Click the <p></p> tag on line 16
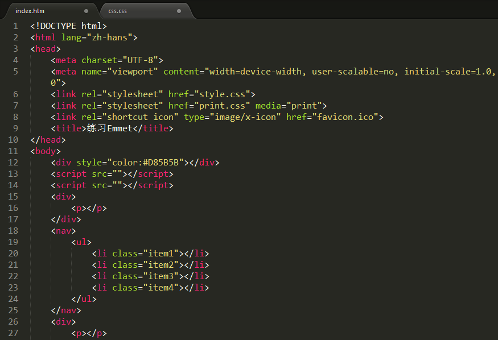498x340 pixels. 89,208
